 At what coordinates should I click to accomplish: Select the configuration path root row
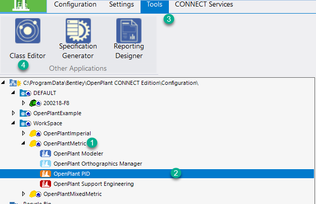pyautogui.click(x=111, y=83)
